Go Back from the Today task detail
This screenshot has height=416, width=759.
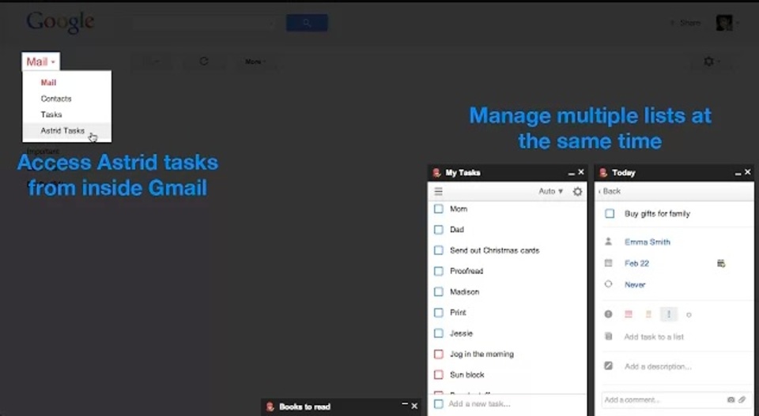610,191
